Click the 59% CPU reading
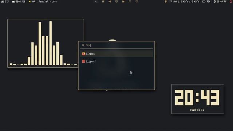This screenshot has height=131, width=233. coord(7,1)
